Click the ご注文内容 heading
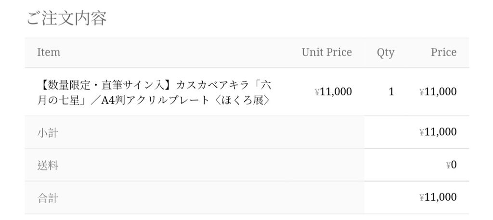 point(66,18)
